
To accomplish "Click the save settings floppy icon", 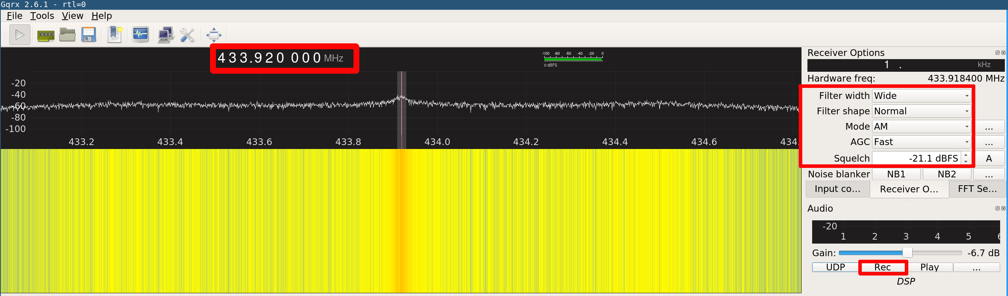I will [89, 35].
